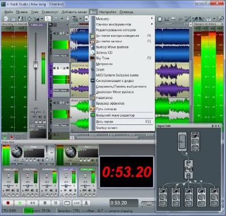Click the microphone icon in the toolbar

click(x=68, y=19)
